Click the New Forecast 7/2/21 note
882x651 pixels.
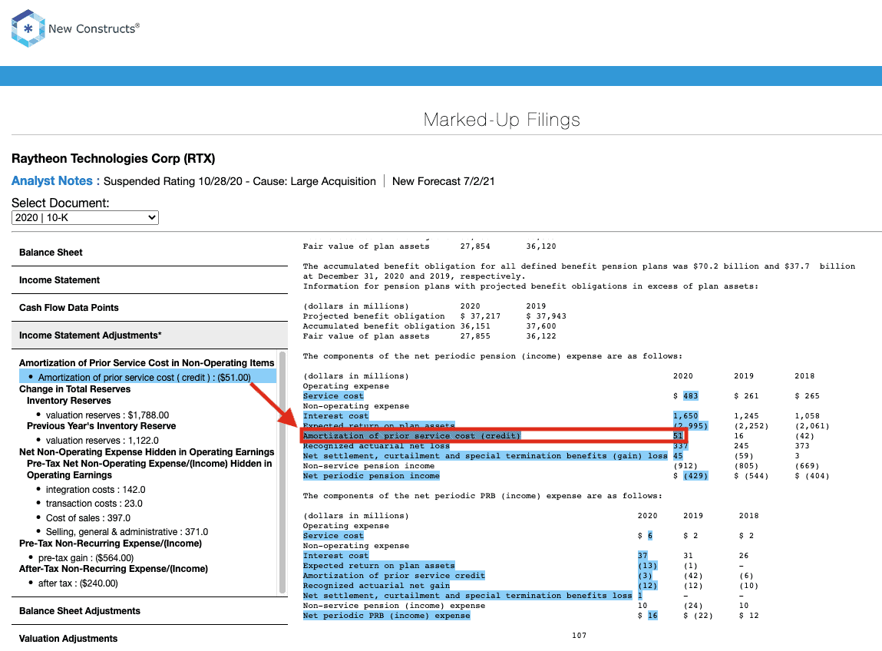click(x=443, y=181)
